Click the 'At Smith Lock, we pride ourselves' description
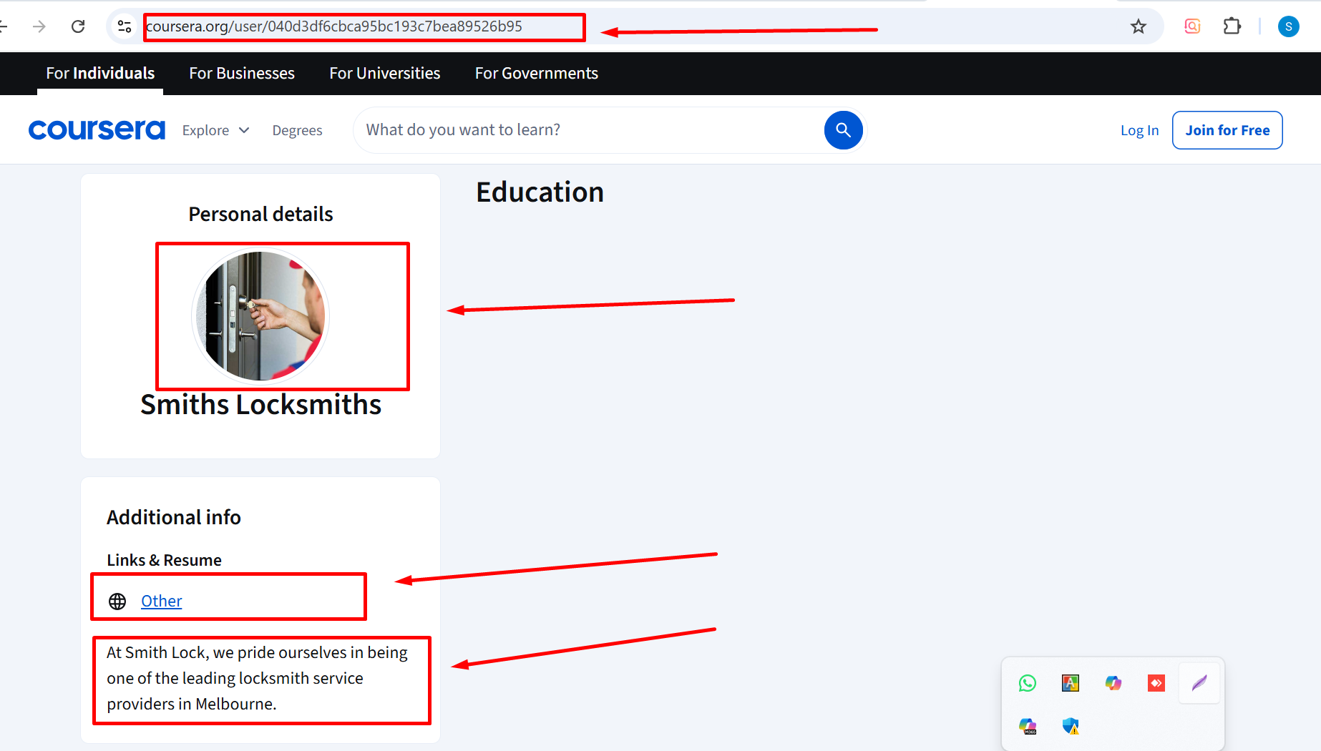This screenshot has width=1321, height=751. pyautogui.click(x=258, y=678)
